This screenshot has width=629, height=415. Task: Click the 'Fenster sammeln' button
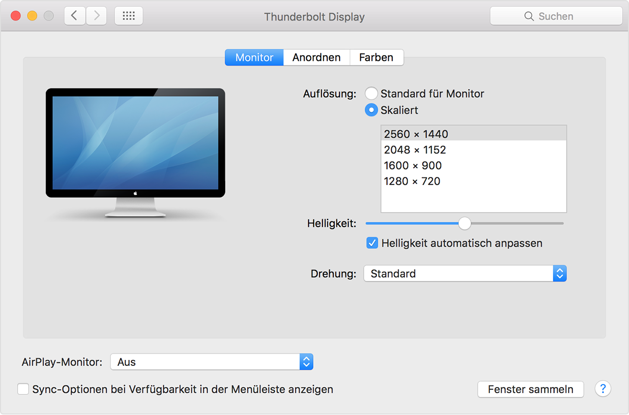point(530,389)
